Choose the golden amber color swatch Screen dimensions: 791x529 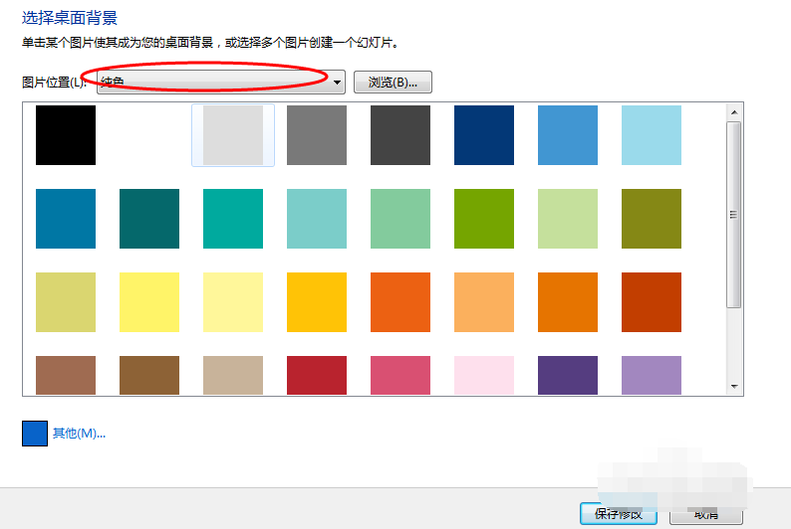317,302
